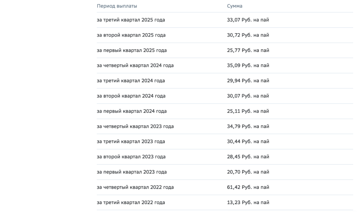Click the "Сумма" column header
This screenshot has width=358, height=212.
(235, 6)
